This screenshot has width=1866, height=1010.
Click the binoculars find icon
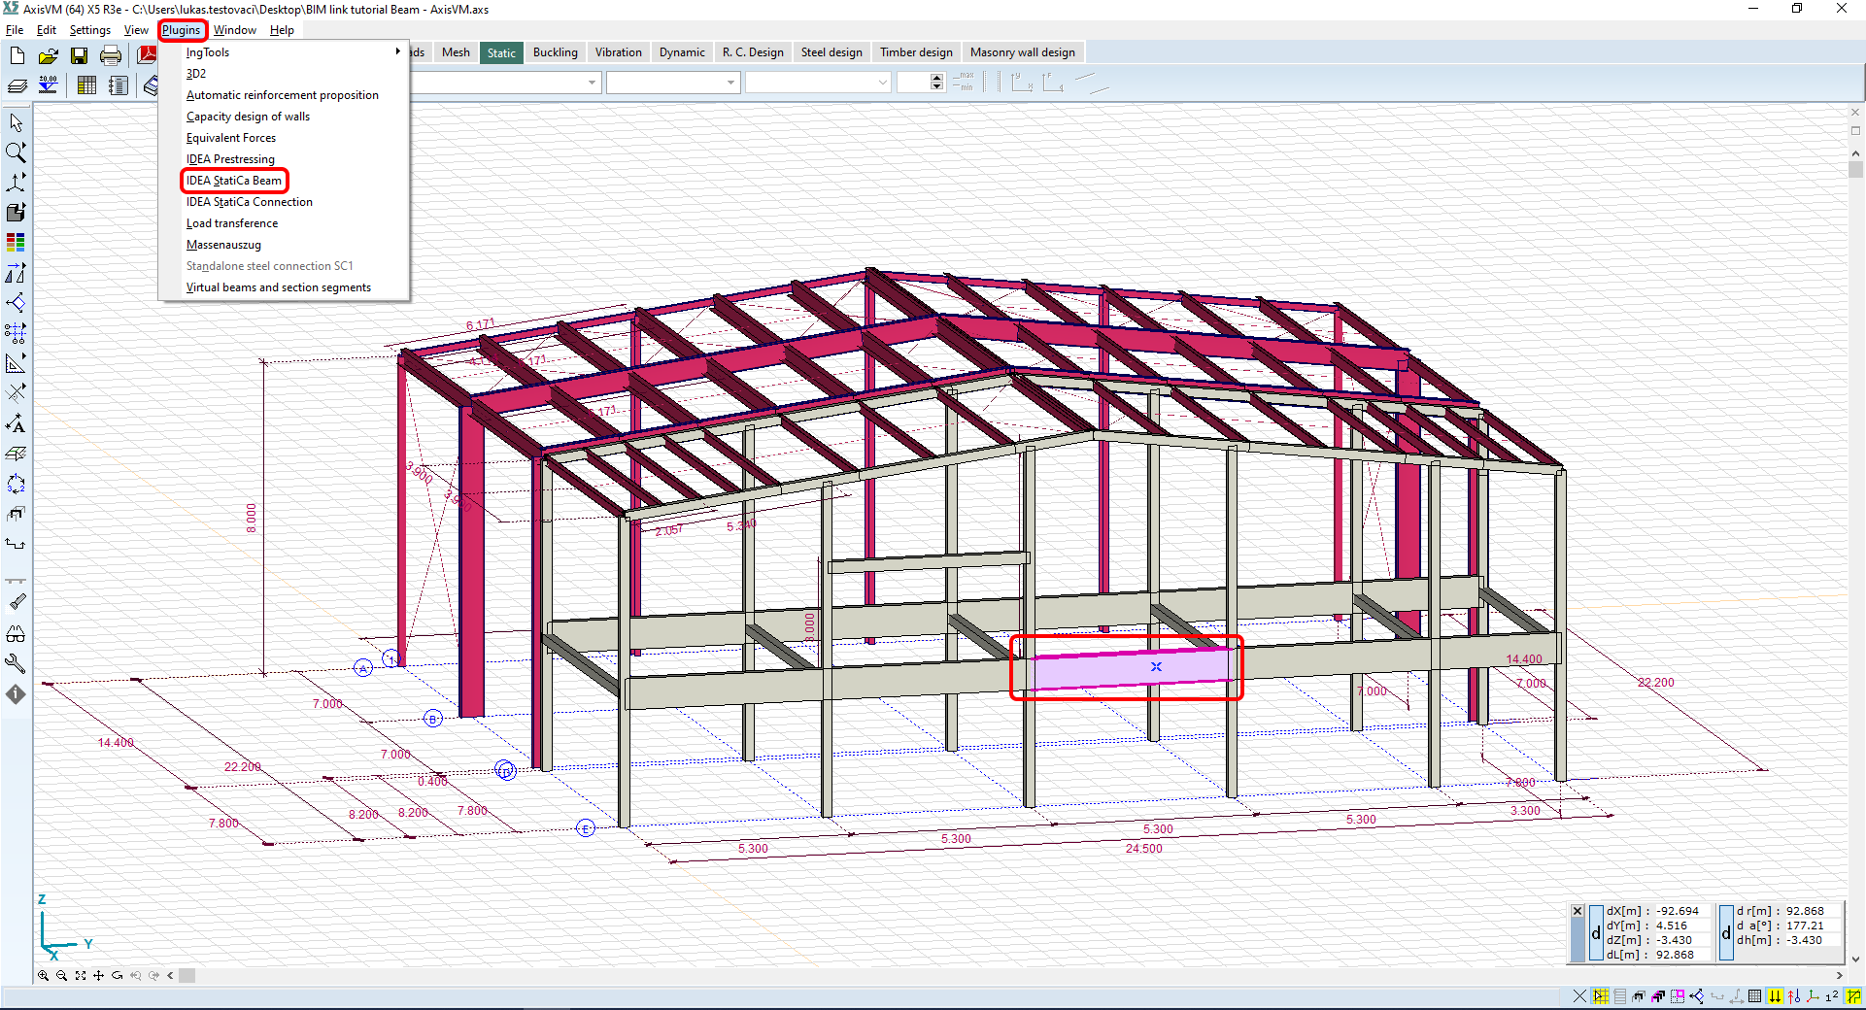pos(16,635)
